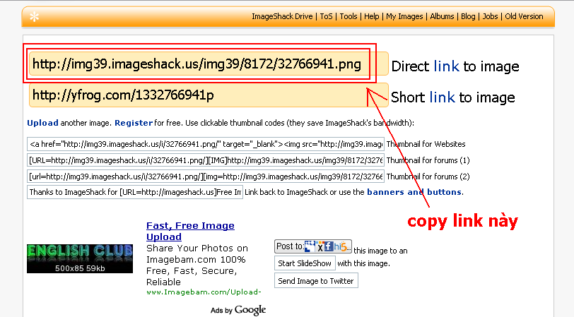Click the Thumbnail for forums (1) code field
Screen dimensions: 574x317
(206, 160)
